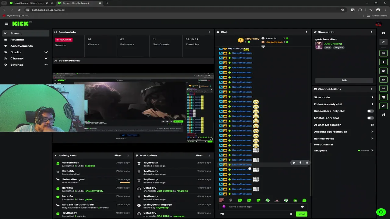Click TayBready in top gifters leaderboard
Viewport: 390px width, 219px height.
click(x=252, y=39)
